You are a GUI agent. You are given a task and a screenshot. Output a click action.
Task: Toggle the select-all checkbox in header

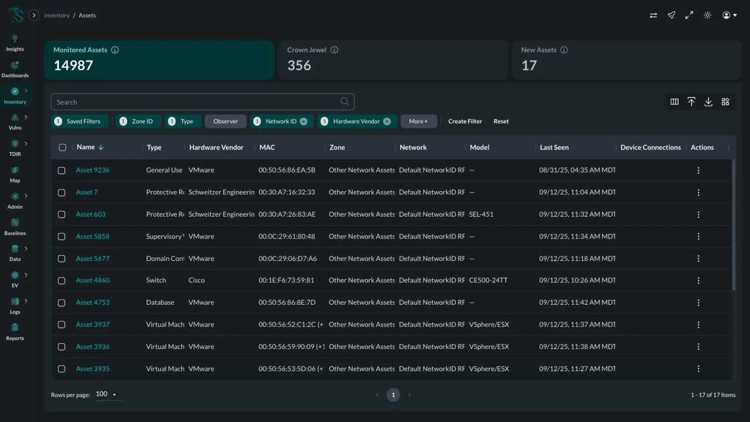pyautogui.click(x=63, y=147)
